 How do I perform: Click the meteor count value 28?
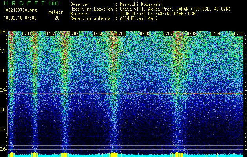[x=57, y=18]
